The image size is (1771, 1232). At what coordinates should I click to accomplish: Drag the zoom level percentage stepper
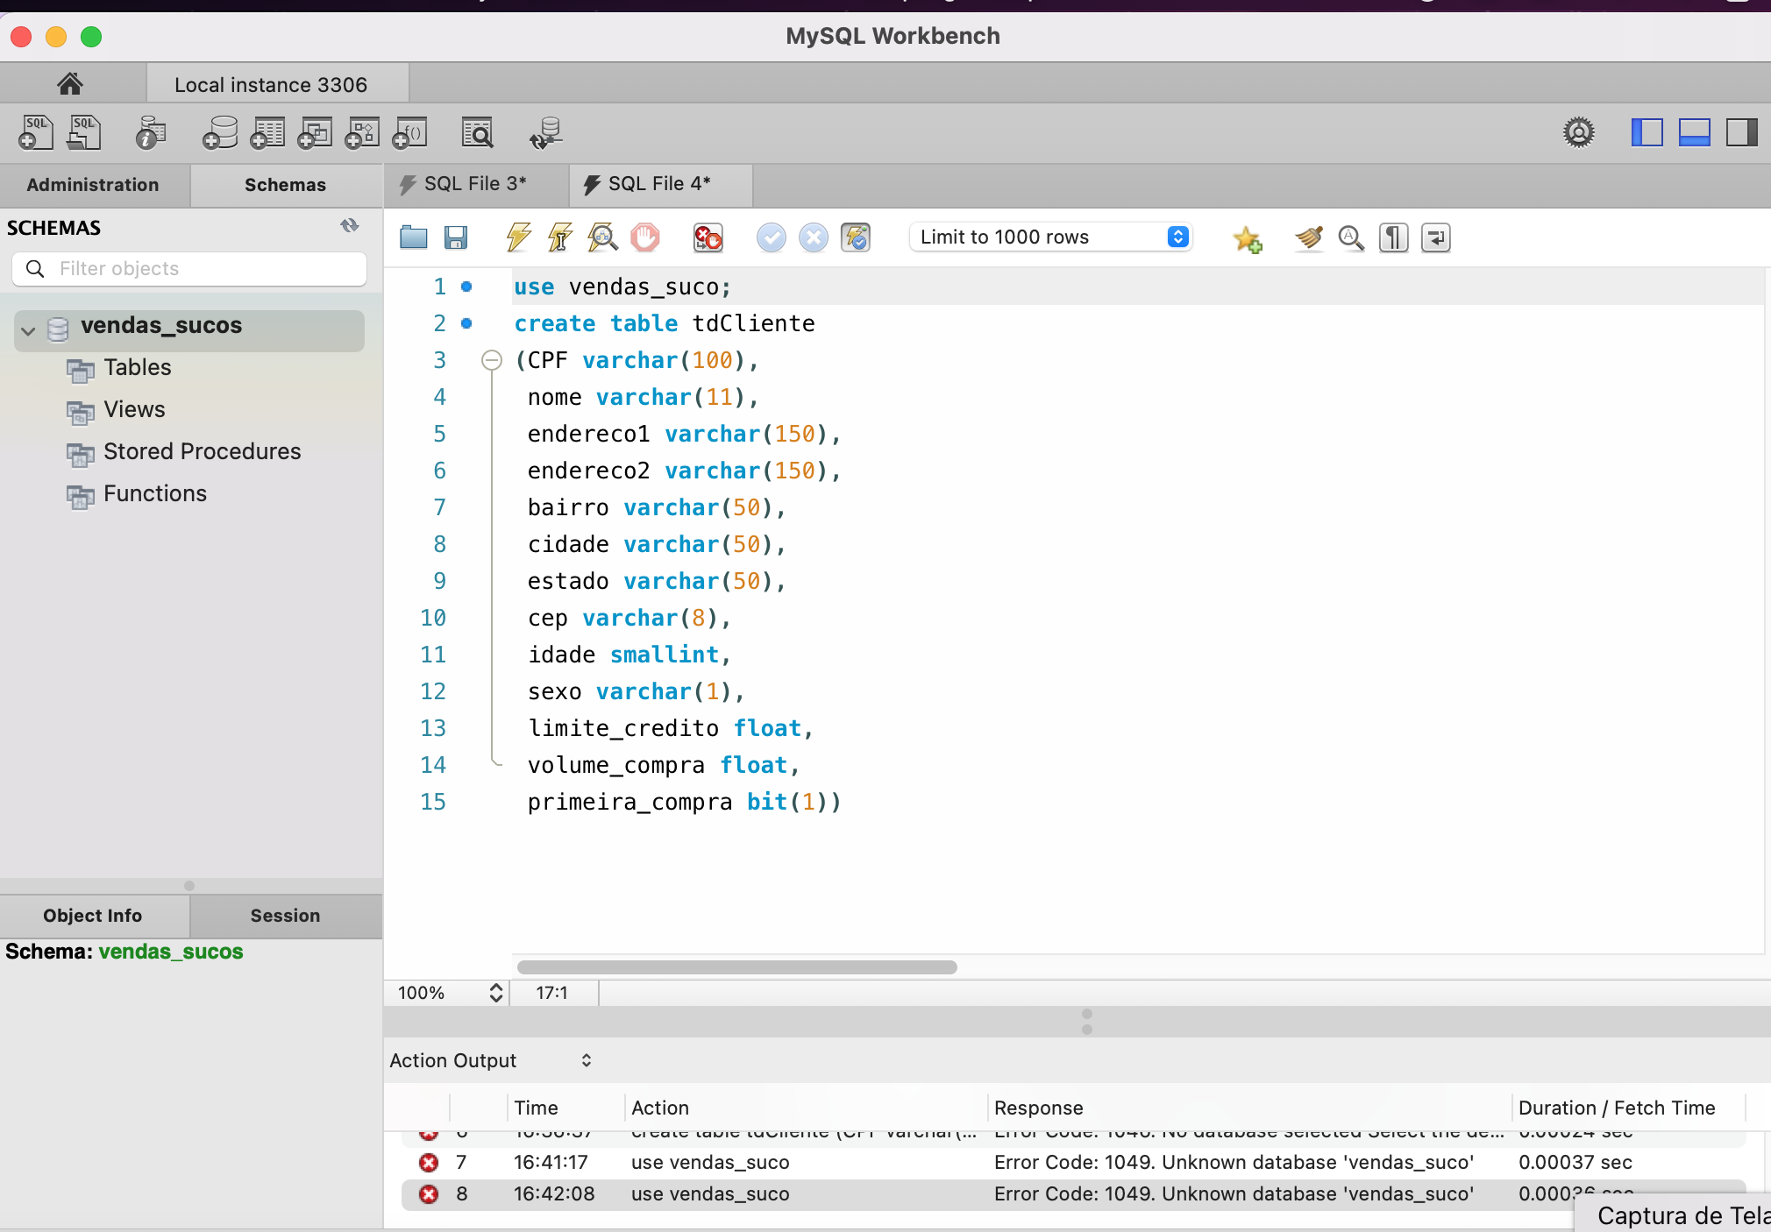tap(495, 993)
